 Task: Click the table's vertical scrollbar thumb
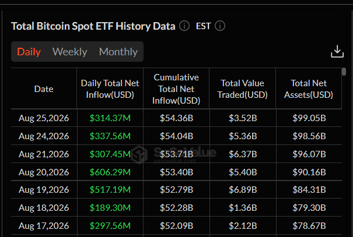344,72
